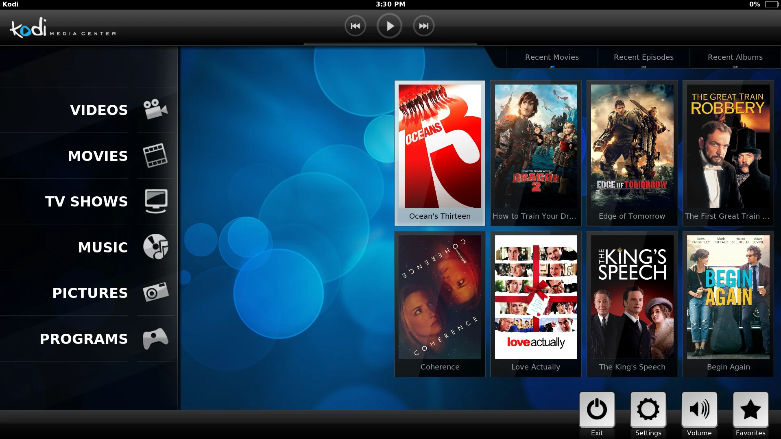Select The King's Speech poster
The height and width of the screenshot is (439, 781).
(632, 297)
